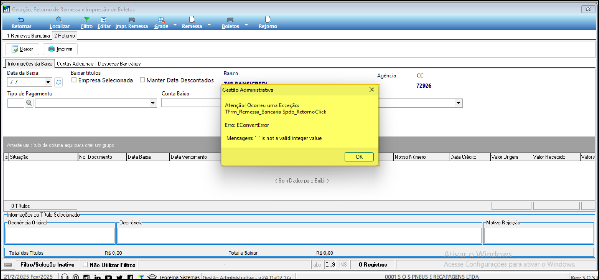The height and width of the screenshot is (280, 599).
Task: Close the Gestão Administrativa error dialog
Action: [372, 90]
